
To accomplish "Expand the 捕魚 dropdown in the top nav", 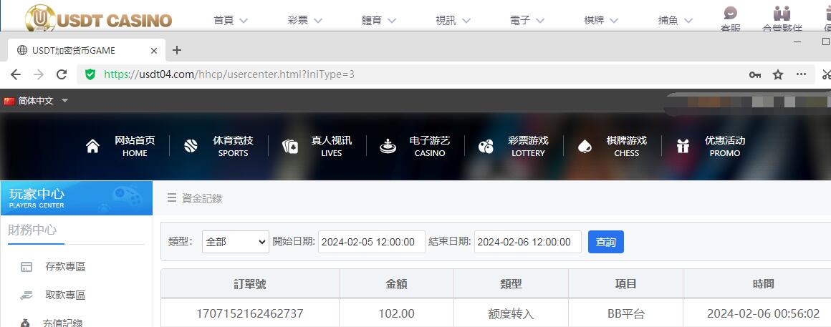I will [x=676, y=21].
